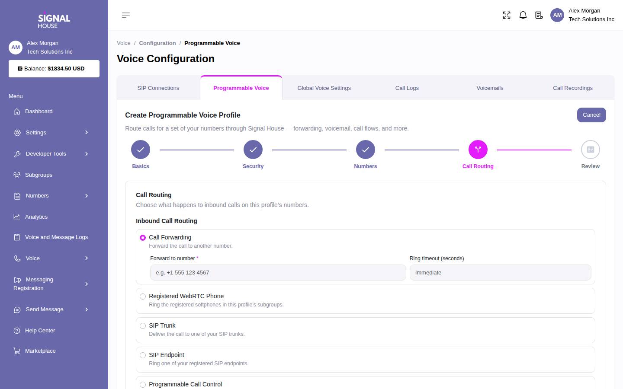Viewport: 623px width, 389px height.
Task: Collapse sidebar using hamburger menu icon
Action: pyautogui.click(x=126, y=15)
